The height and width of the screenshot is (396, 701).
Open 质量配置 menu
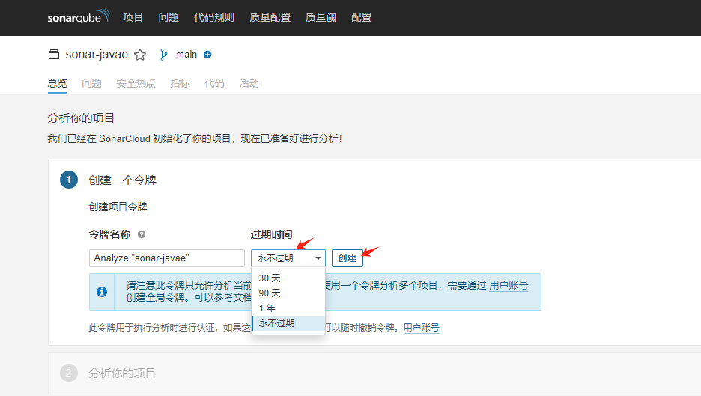(x=270, y=17)
